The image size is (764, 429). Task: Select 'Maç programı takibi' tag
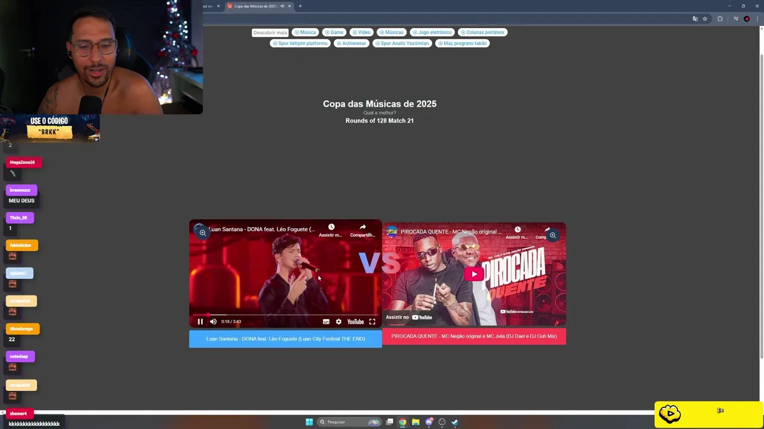click(462, 43)
